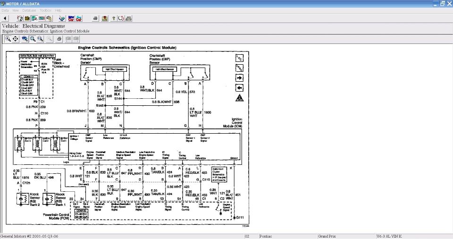
Task: Open the Toolbox menu
Action: [45, 10]
